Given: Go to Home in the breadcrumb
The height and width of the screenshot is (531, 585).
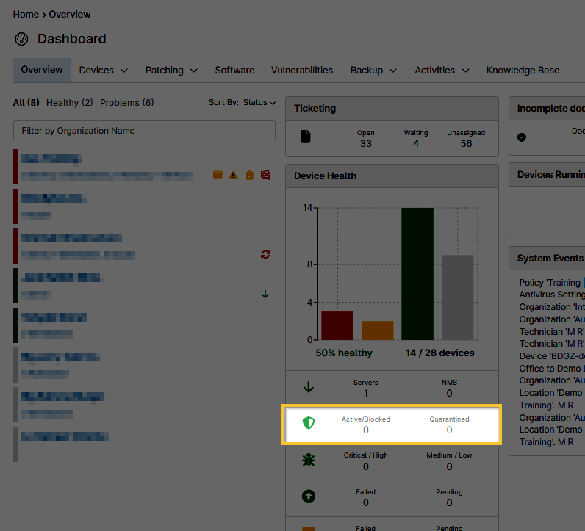Looking at the screenshot, I should [x=25, y=15].
